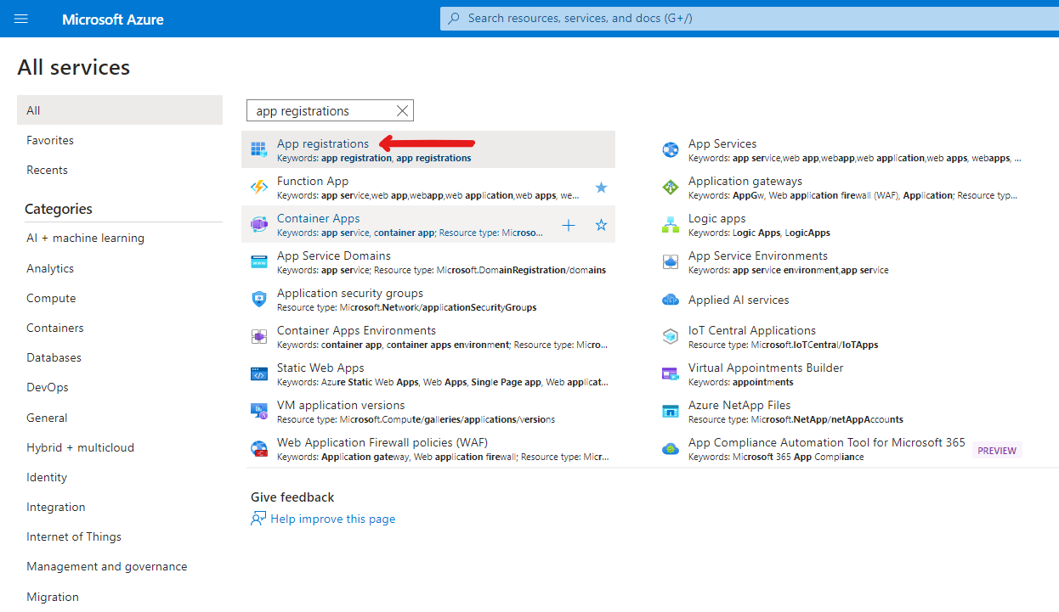The height and width of the screenshot is (612, 1059).
Task: Go to Microsoft Azure home from the header title
Action: pos(113,19)
